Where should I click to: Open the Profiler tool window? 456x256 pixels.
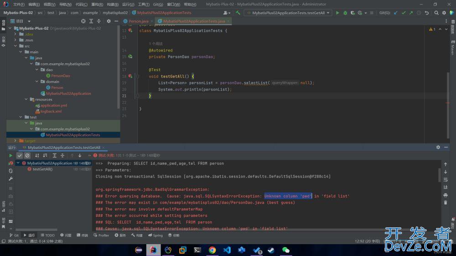pos(101,236)
